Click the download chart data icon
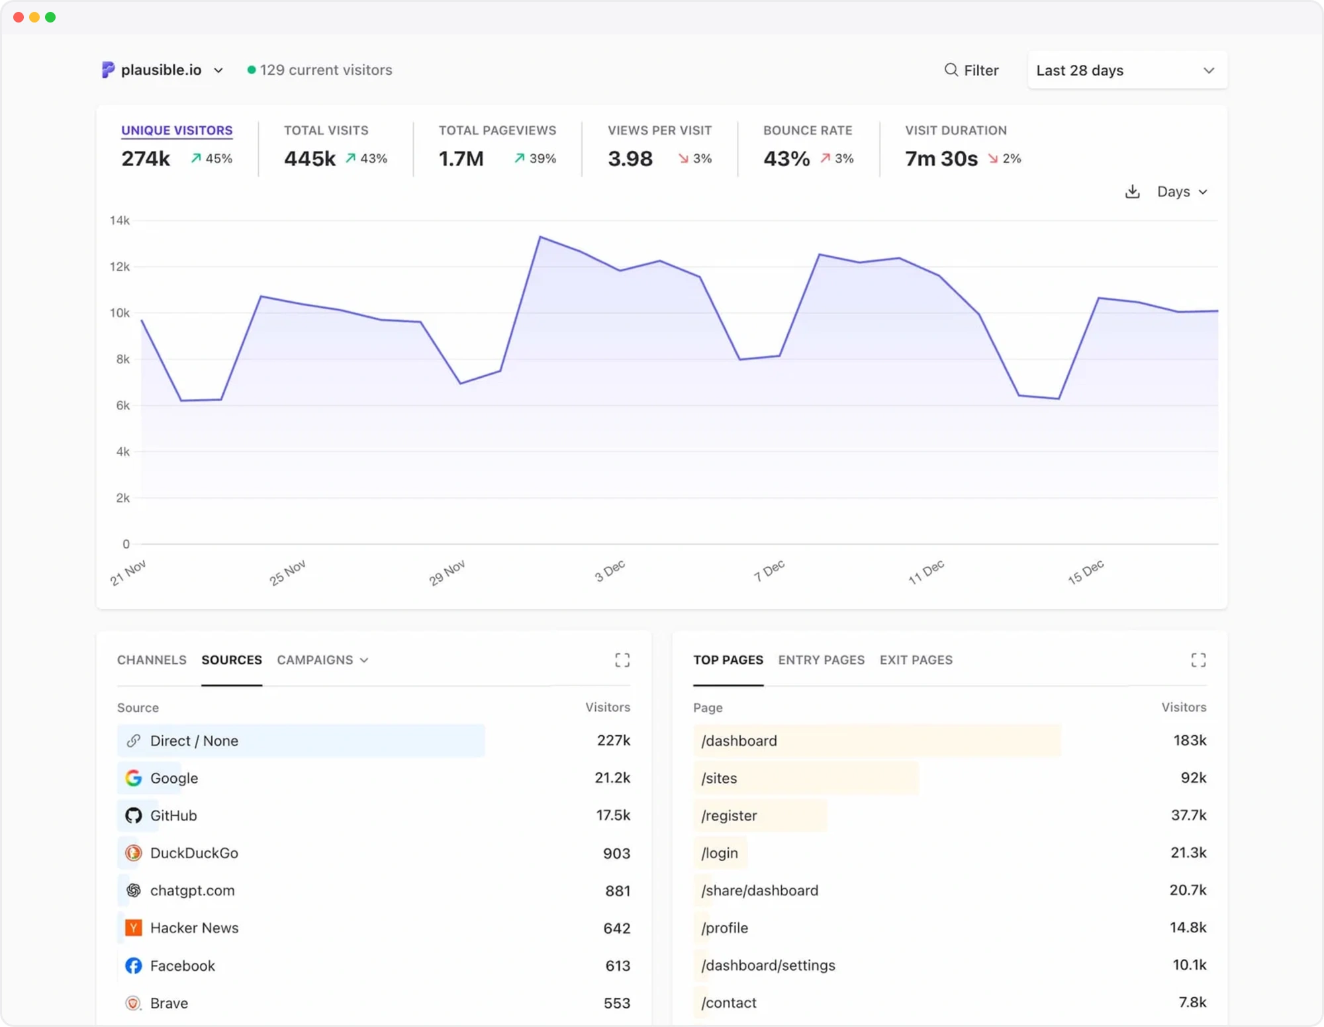 (x=1132, y=192)
